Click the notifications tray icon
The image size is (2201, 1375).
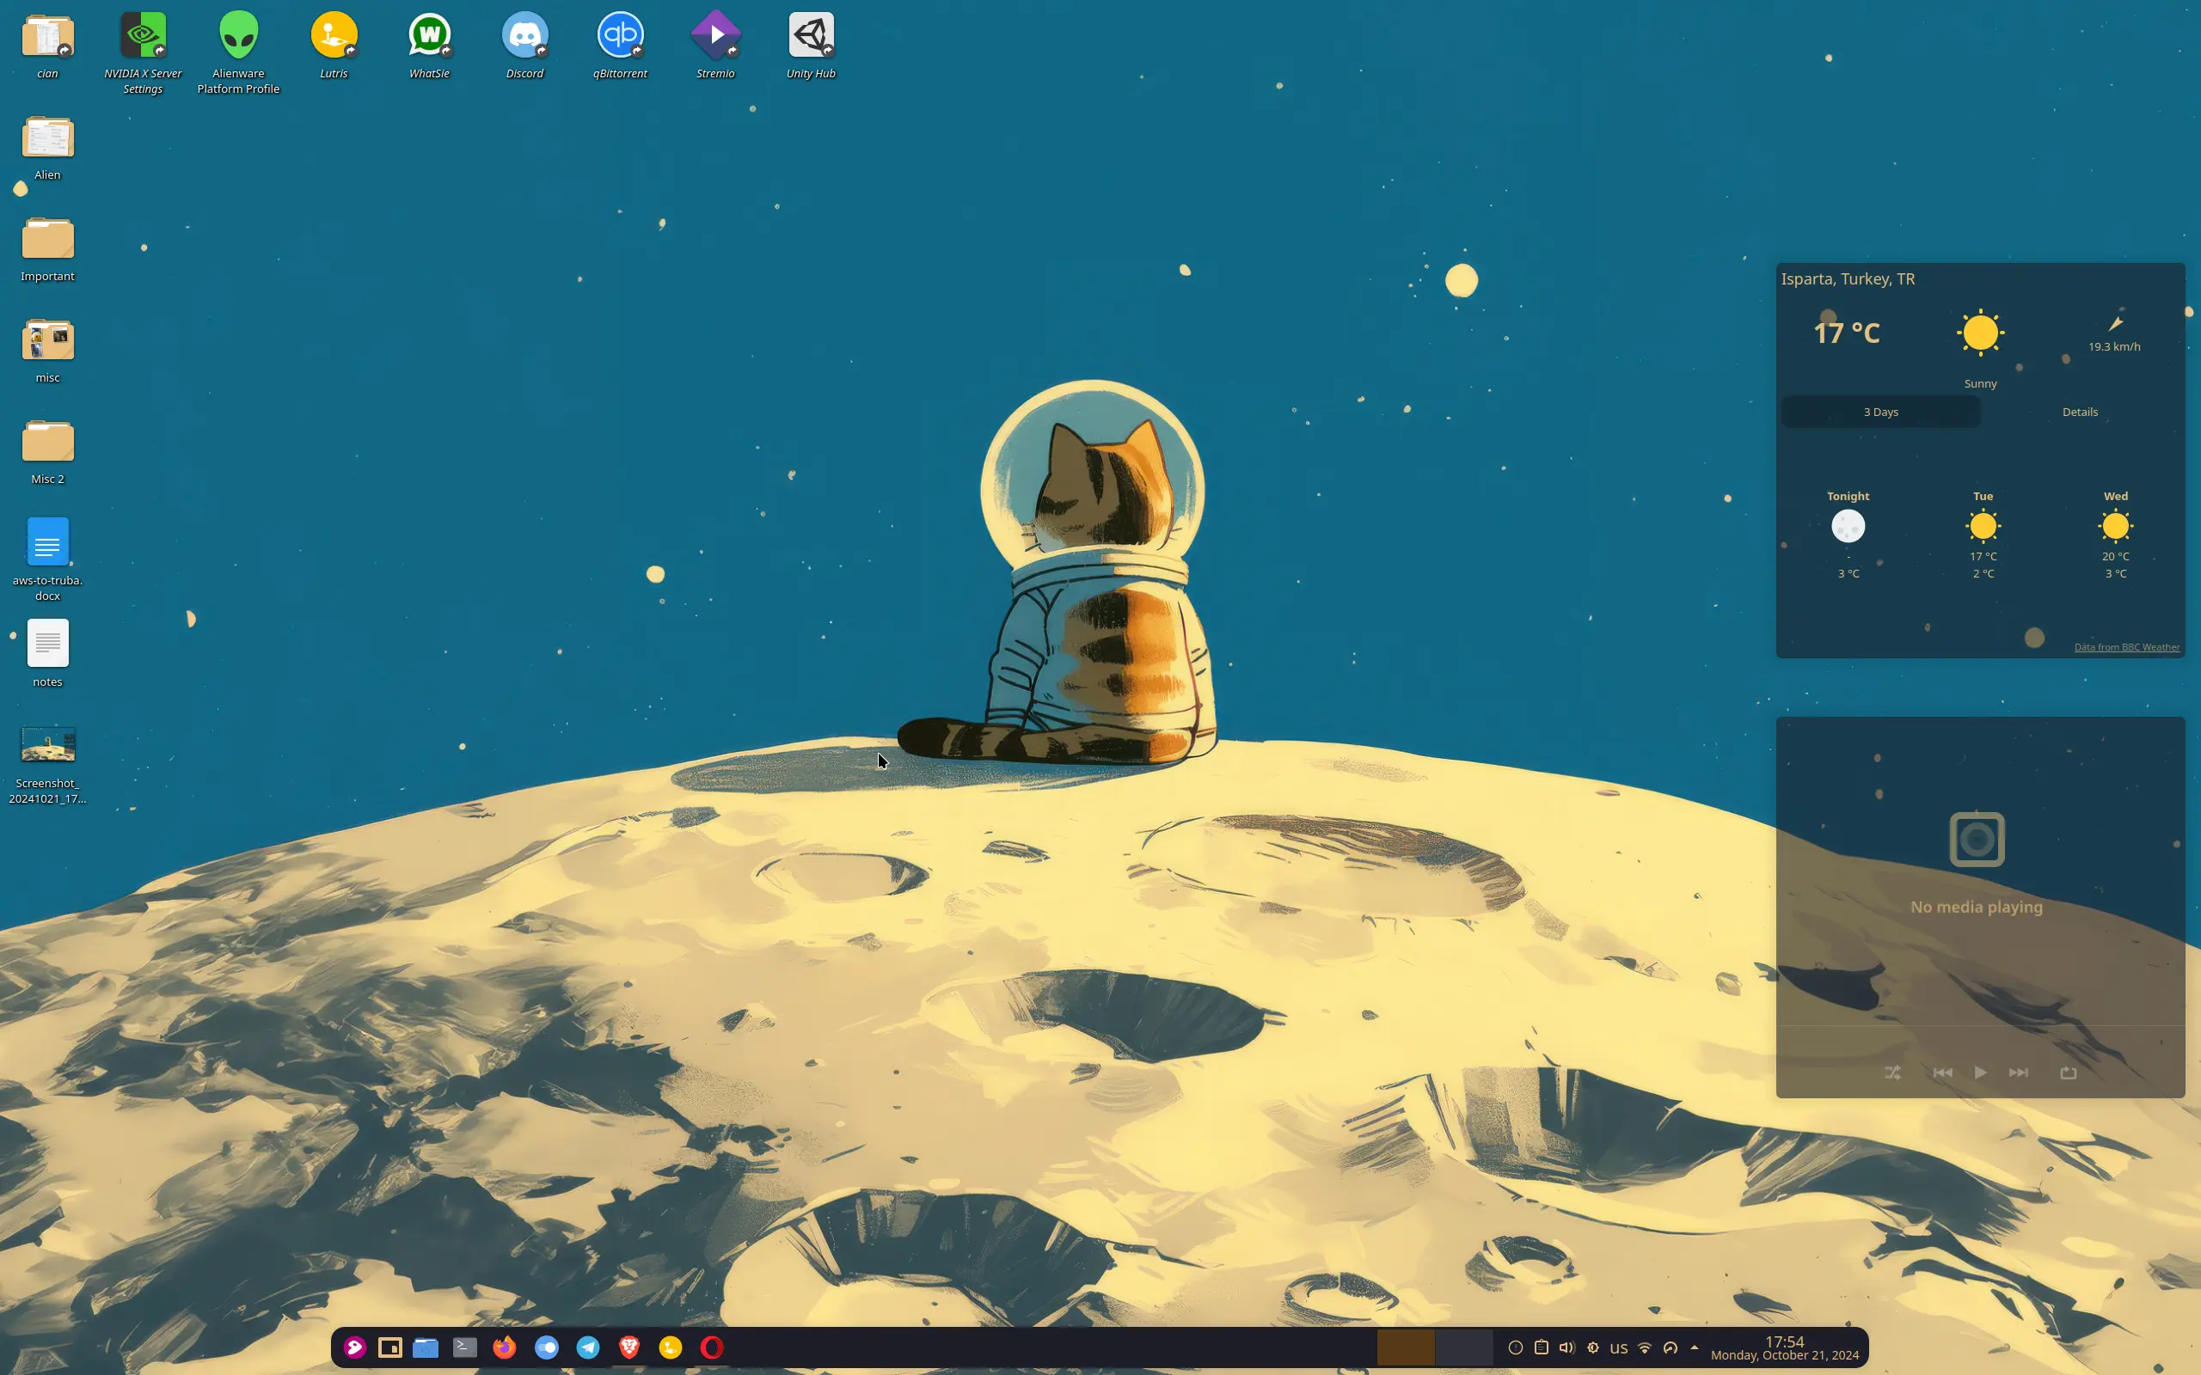point(1515,1347)
